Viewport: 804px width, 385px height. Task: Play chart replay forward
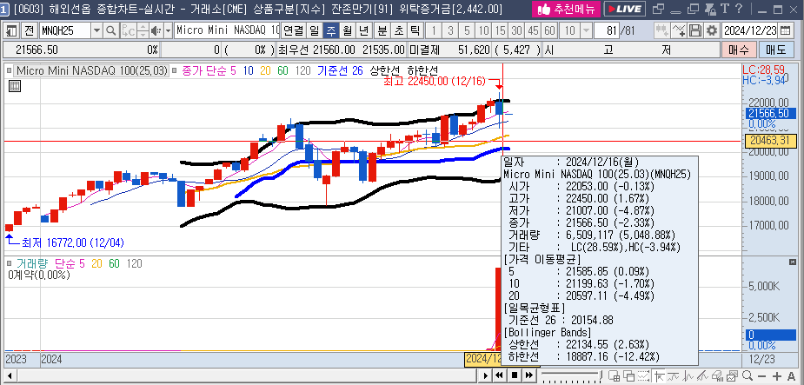tap(486, 375)
